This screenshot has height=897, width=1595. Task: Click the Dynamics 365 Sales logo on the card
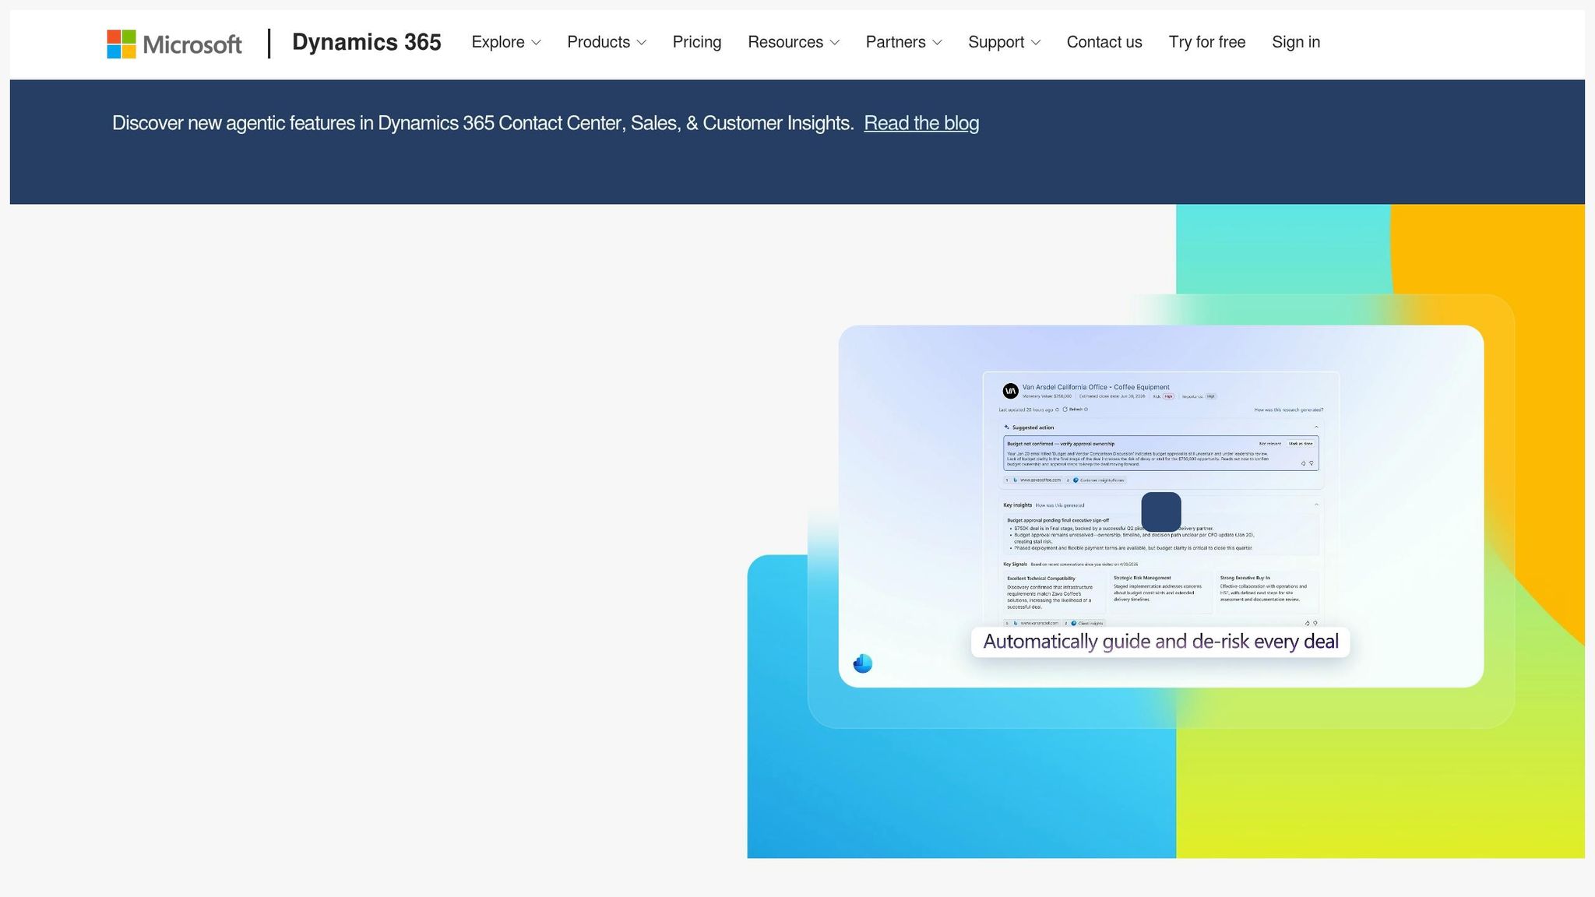coord(863,663)
